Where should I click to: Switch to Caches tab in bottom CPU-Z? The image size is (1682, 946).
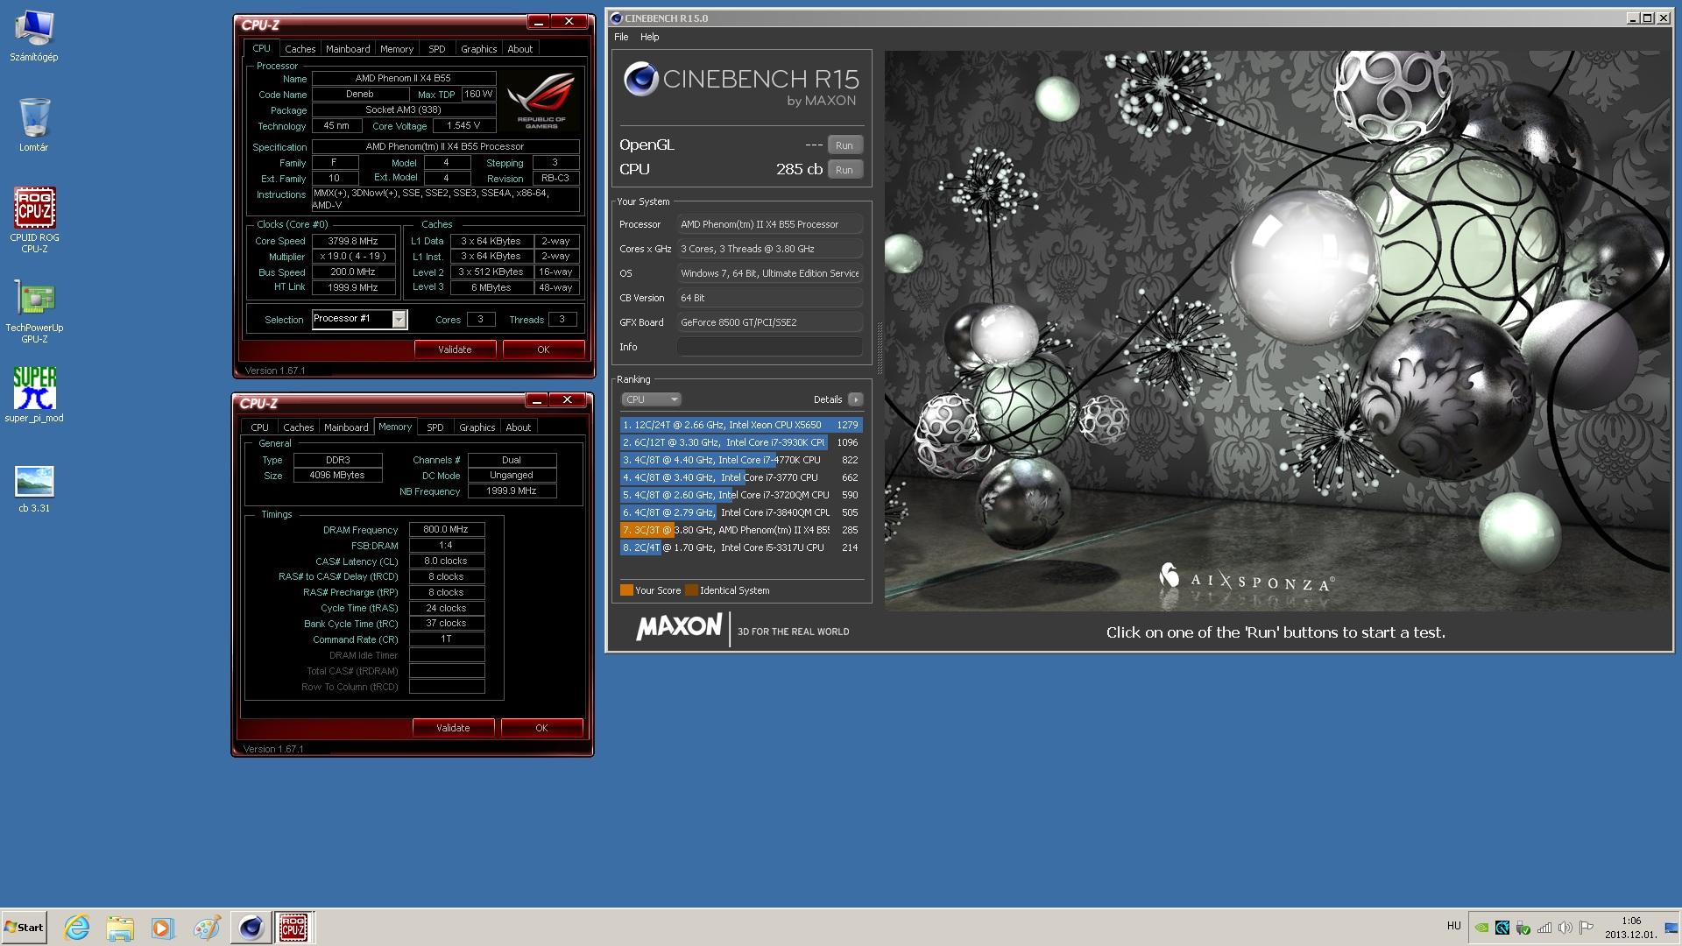coord(298,427)
